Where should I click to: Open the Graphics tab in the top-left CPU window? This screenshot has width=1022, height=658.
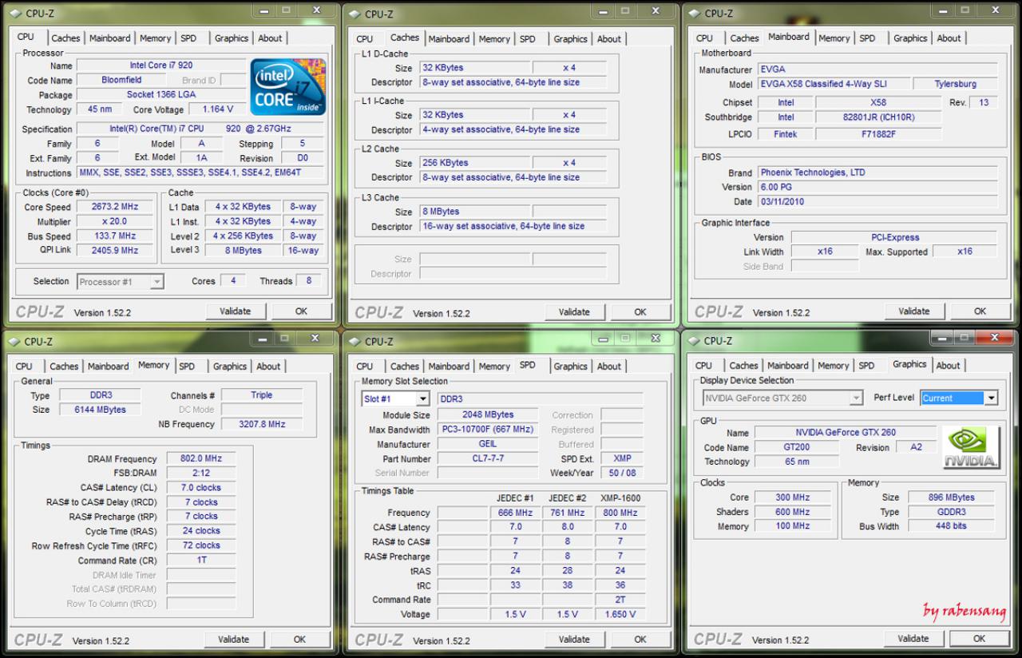click(232, 38)
